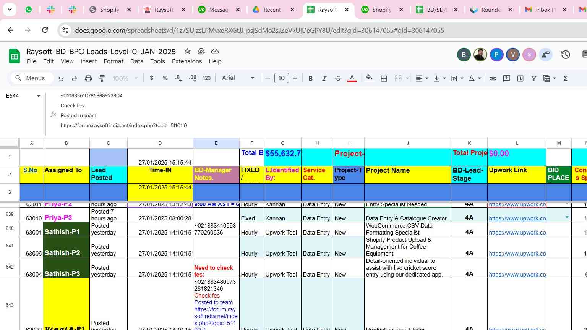Open the Tools menu

157,61
